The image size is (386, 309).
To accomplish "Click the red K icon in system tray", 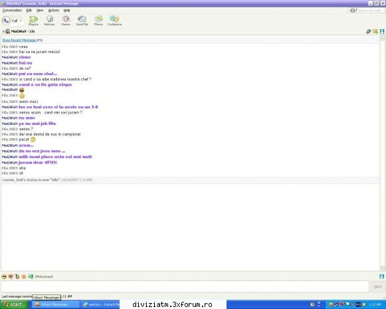I will click(341, 304).
